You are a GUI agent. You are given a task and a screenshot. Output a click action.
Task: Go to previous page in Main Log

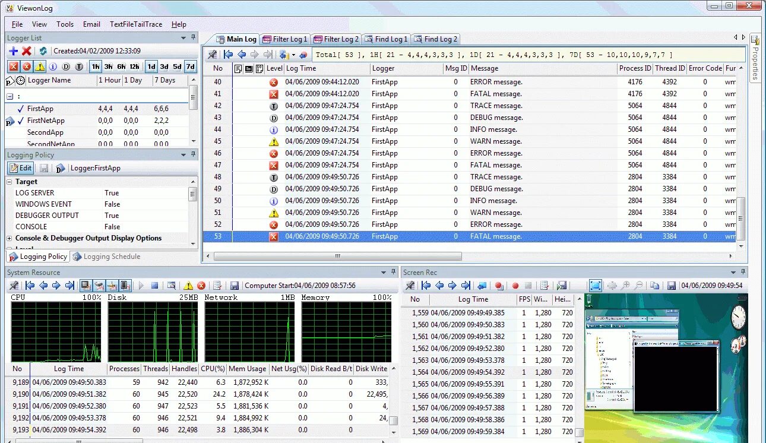(x=242, y=55)
